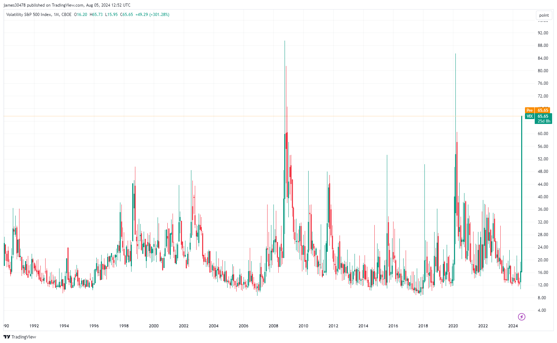Click the 2002 time axis label
This screenshot has width=557, height=343.
pos(184,326)
